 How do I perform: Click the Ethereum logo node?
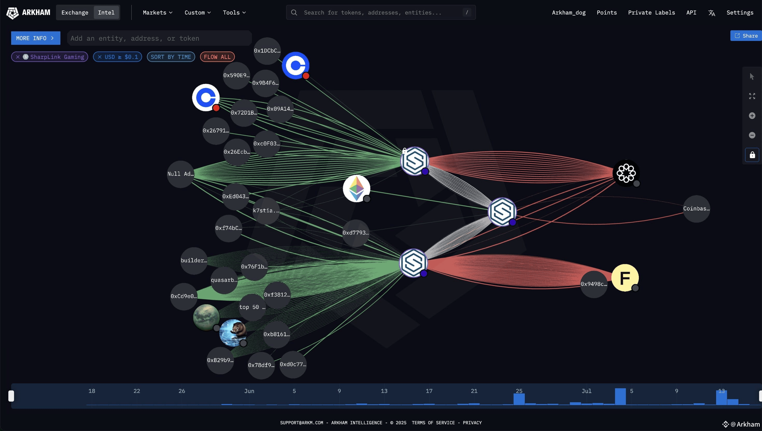coord(357,189)
